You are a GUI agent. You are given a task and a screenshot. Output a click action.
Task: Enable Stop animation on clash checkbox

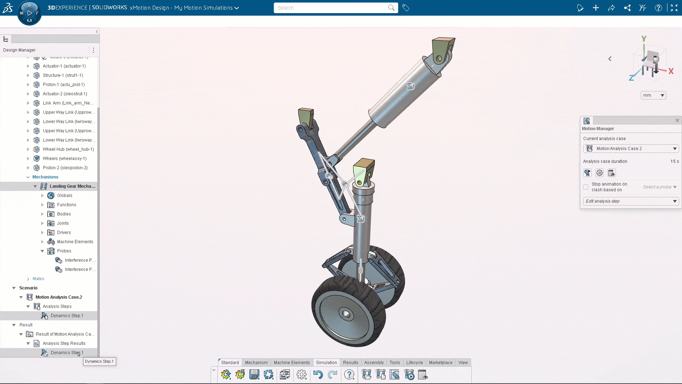[x=586, y=187]
